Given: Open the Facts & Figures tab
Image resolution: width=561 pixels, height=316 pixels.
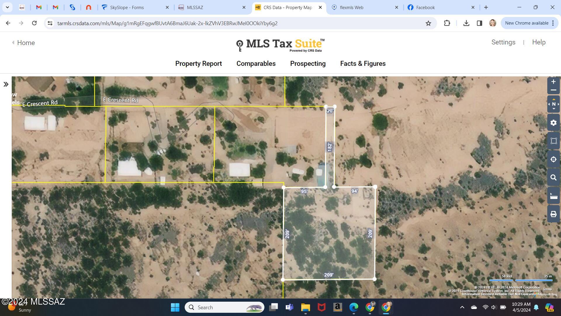Looking at the screenshot, I should pos(363,63).
